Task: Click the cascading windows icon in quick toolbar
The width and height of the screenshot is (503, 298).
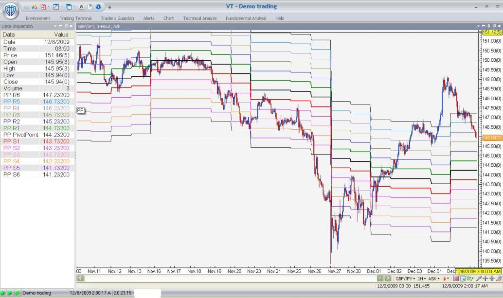Action: pyautogui.click(x=69, y=7)
